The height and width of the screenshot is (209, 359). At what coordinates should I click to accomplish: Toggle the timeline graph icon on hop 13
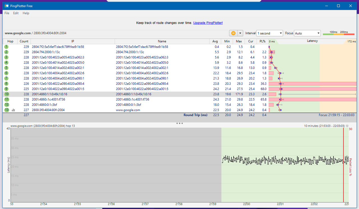click(13, 110)
